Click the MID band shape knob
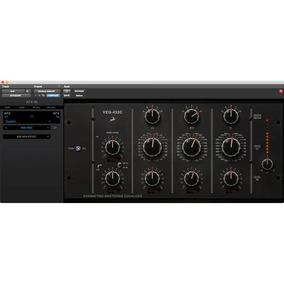Image resolution: width=284 pixels, height=284 pixels. point(191,116)
